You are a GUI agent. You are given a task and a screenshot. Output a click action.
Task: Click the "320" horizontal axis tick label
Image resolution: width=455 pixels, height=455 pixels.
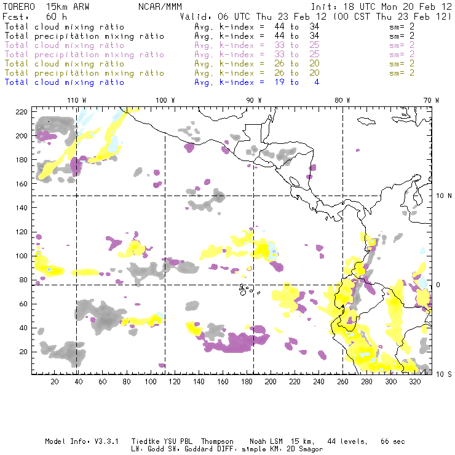414,382
